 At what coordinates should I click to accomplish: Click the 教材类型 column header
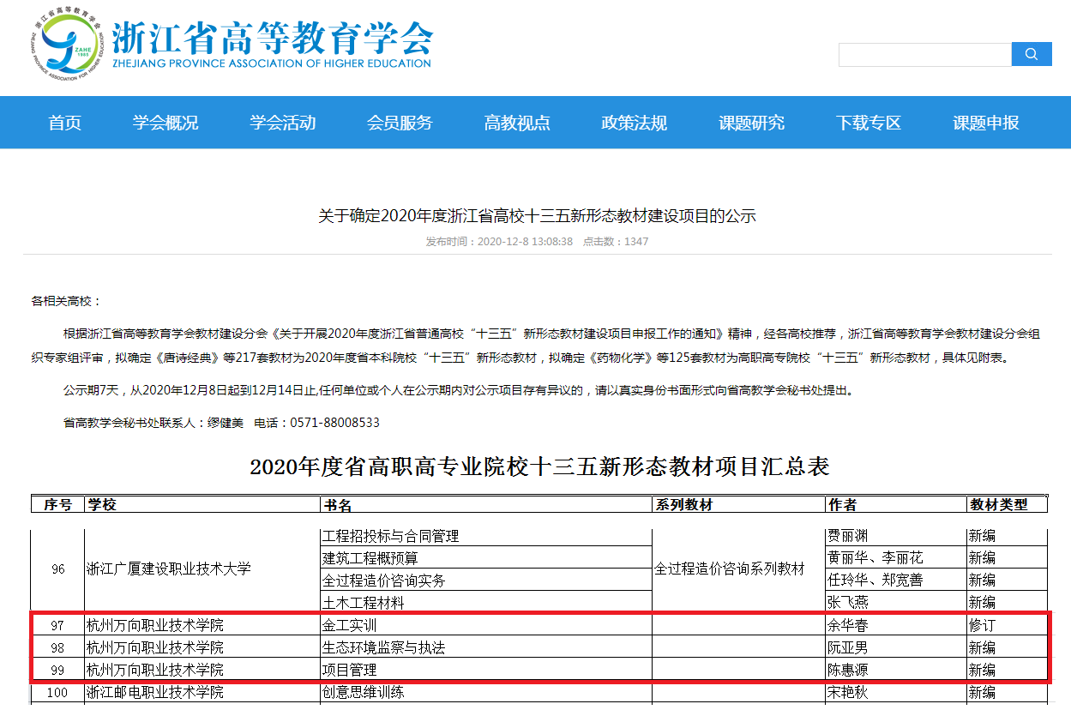pos(998,505)
